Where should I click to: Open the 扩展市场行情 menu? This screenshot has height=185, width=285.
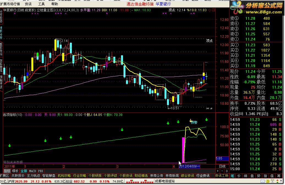tap(10, 4)
